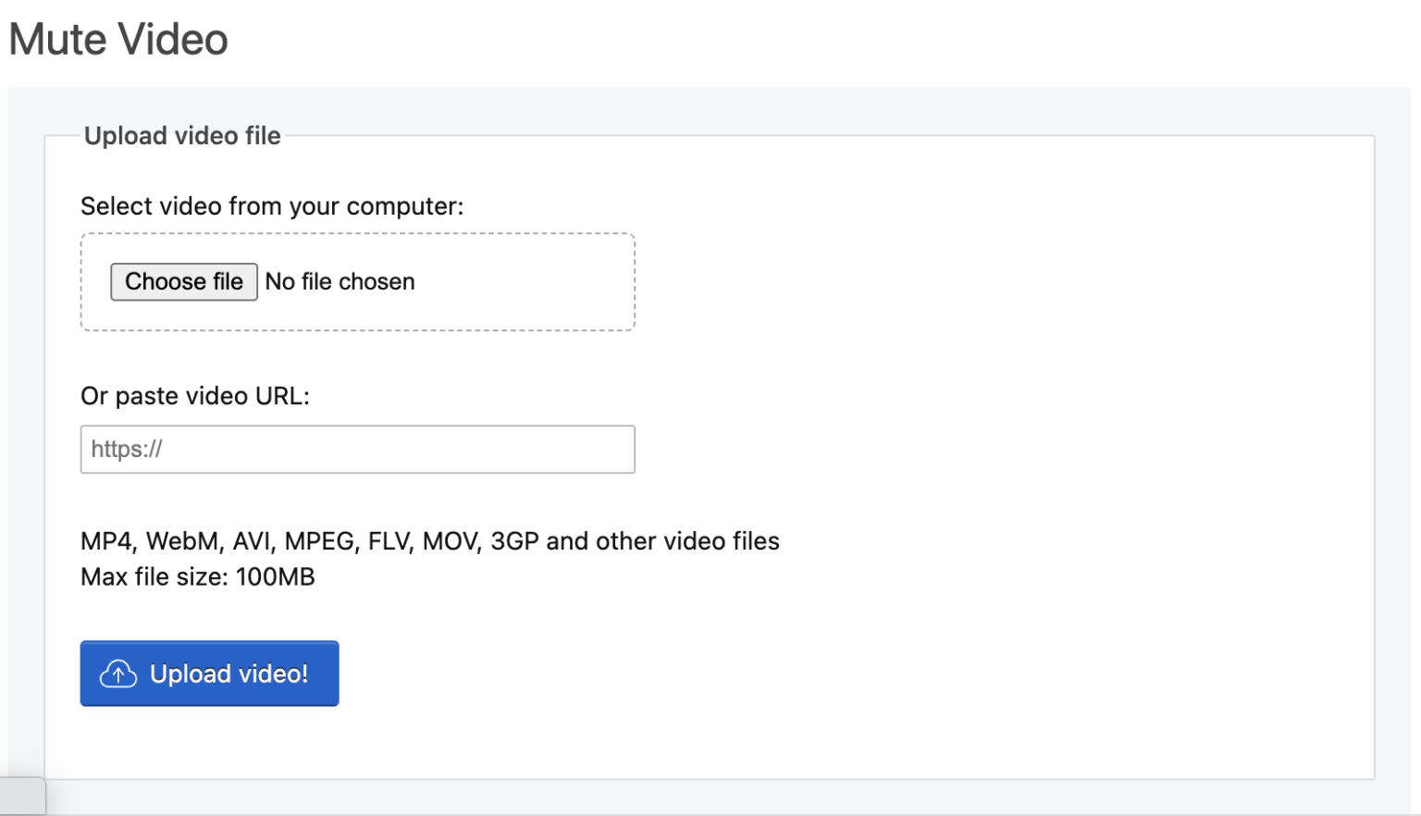
Task: Select a video using Choose file
Action: coord(183,281)
